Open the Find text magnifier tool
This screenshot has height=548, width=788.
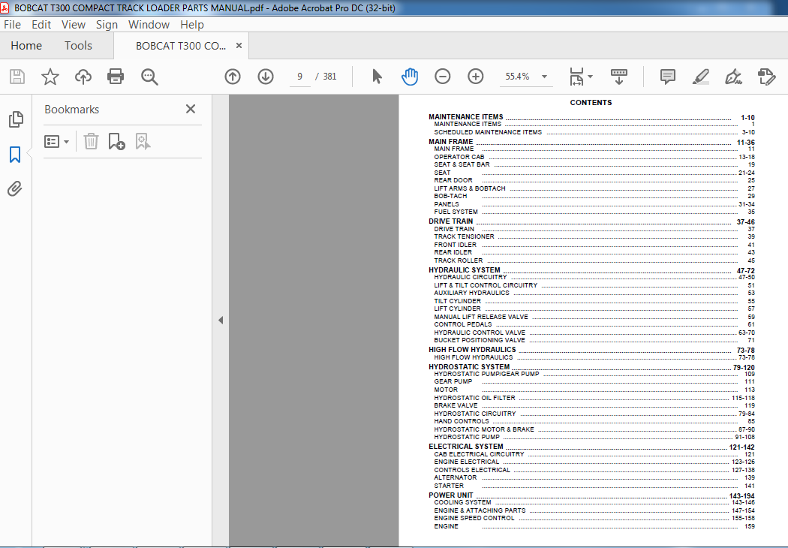[149, 77]
